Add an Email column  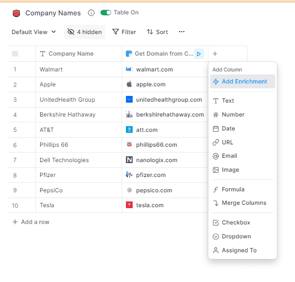(x=242, y=156)
